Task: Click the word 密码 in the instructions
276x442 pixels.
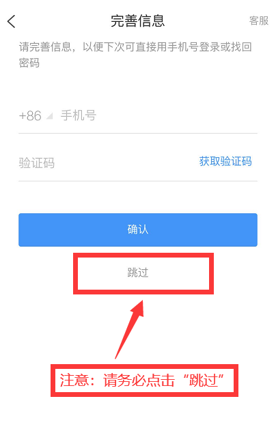Action: coord(29,63)
